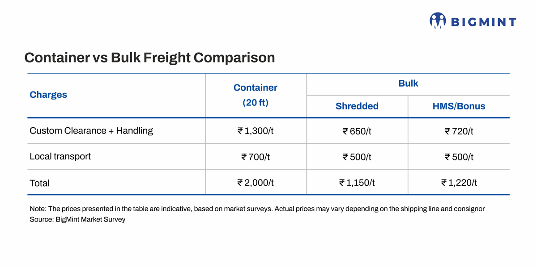537x268 pixels.
Task: Click the Bulk group header
Action: point(408,84)
